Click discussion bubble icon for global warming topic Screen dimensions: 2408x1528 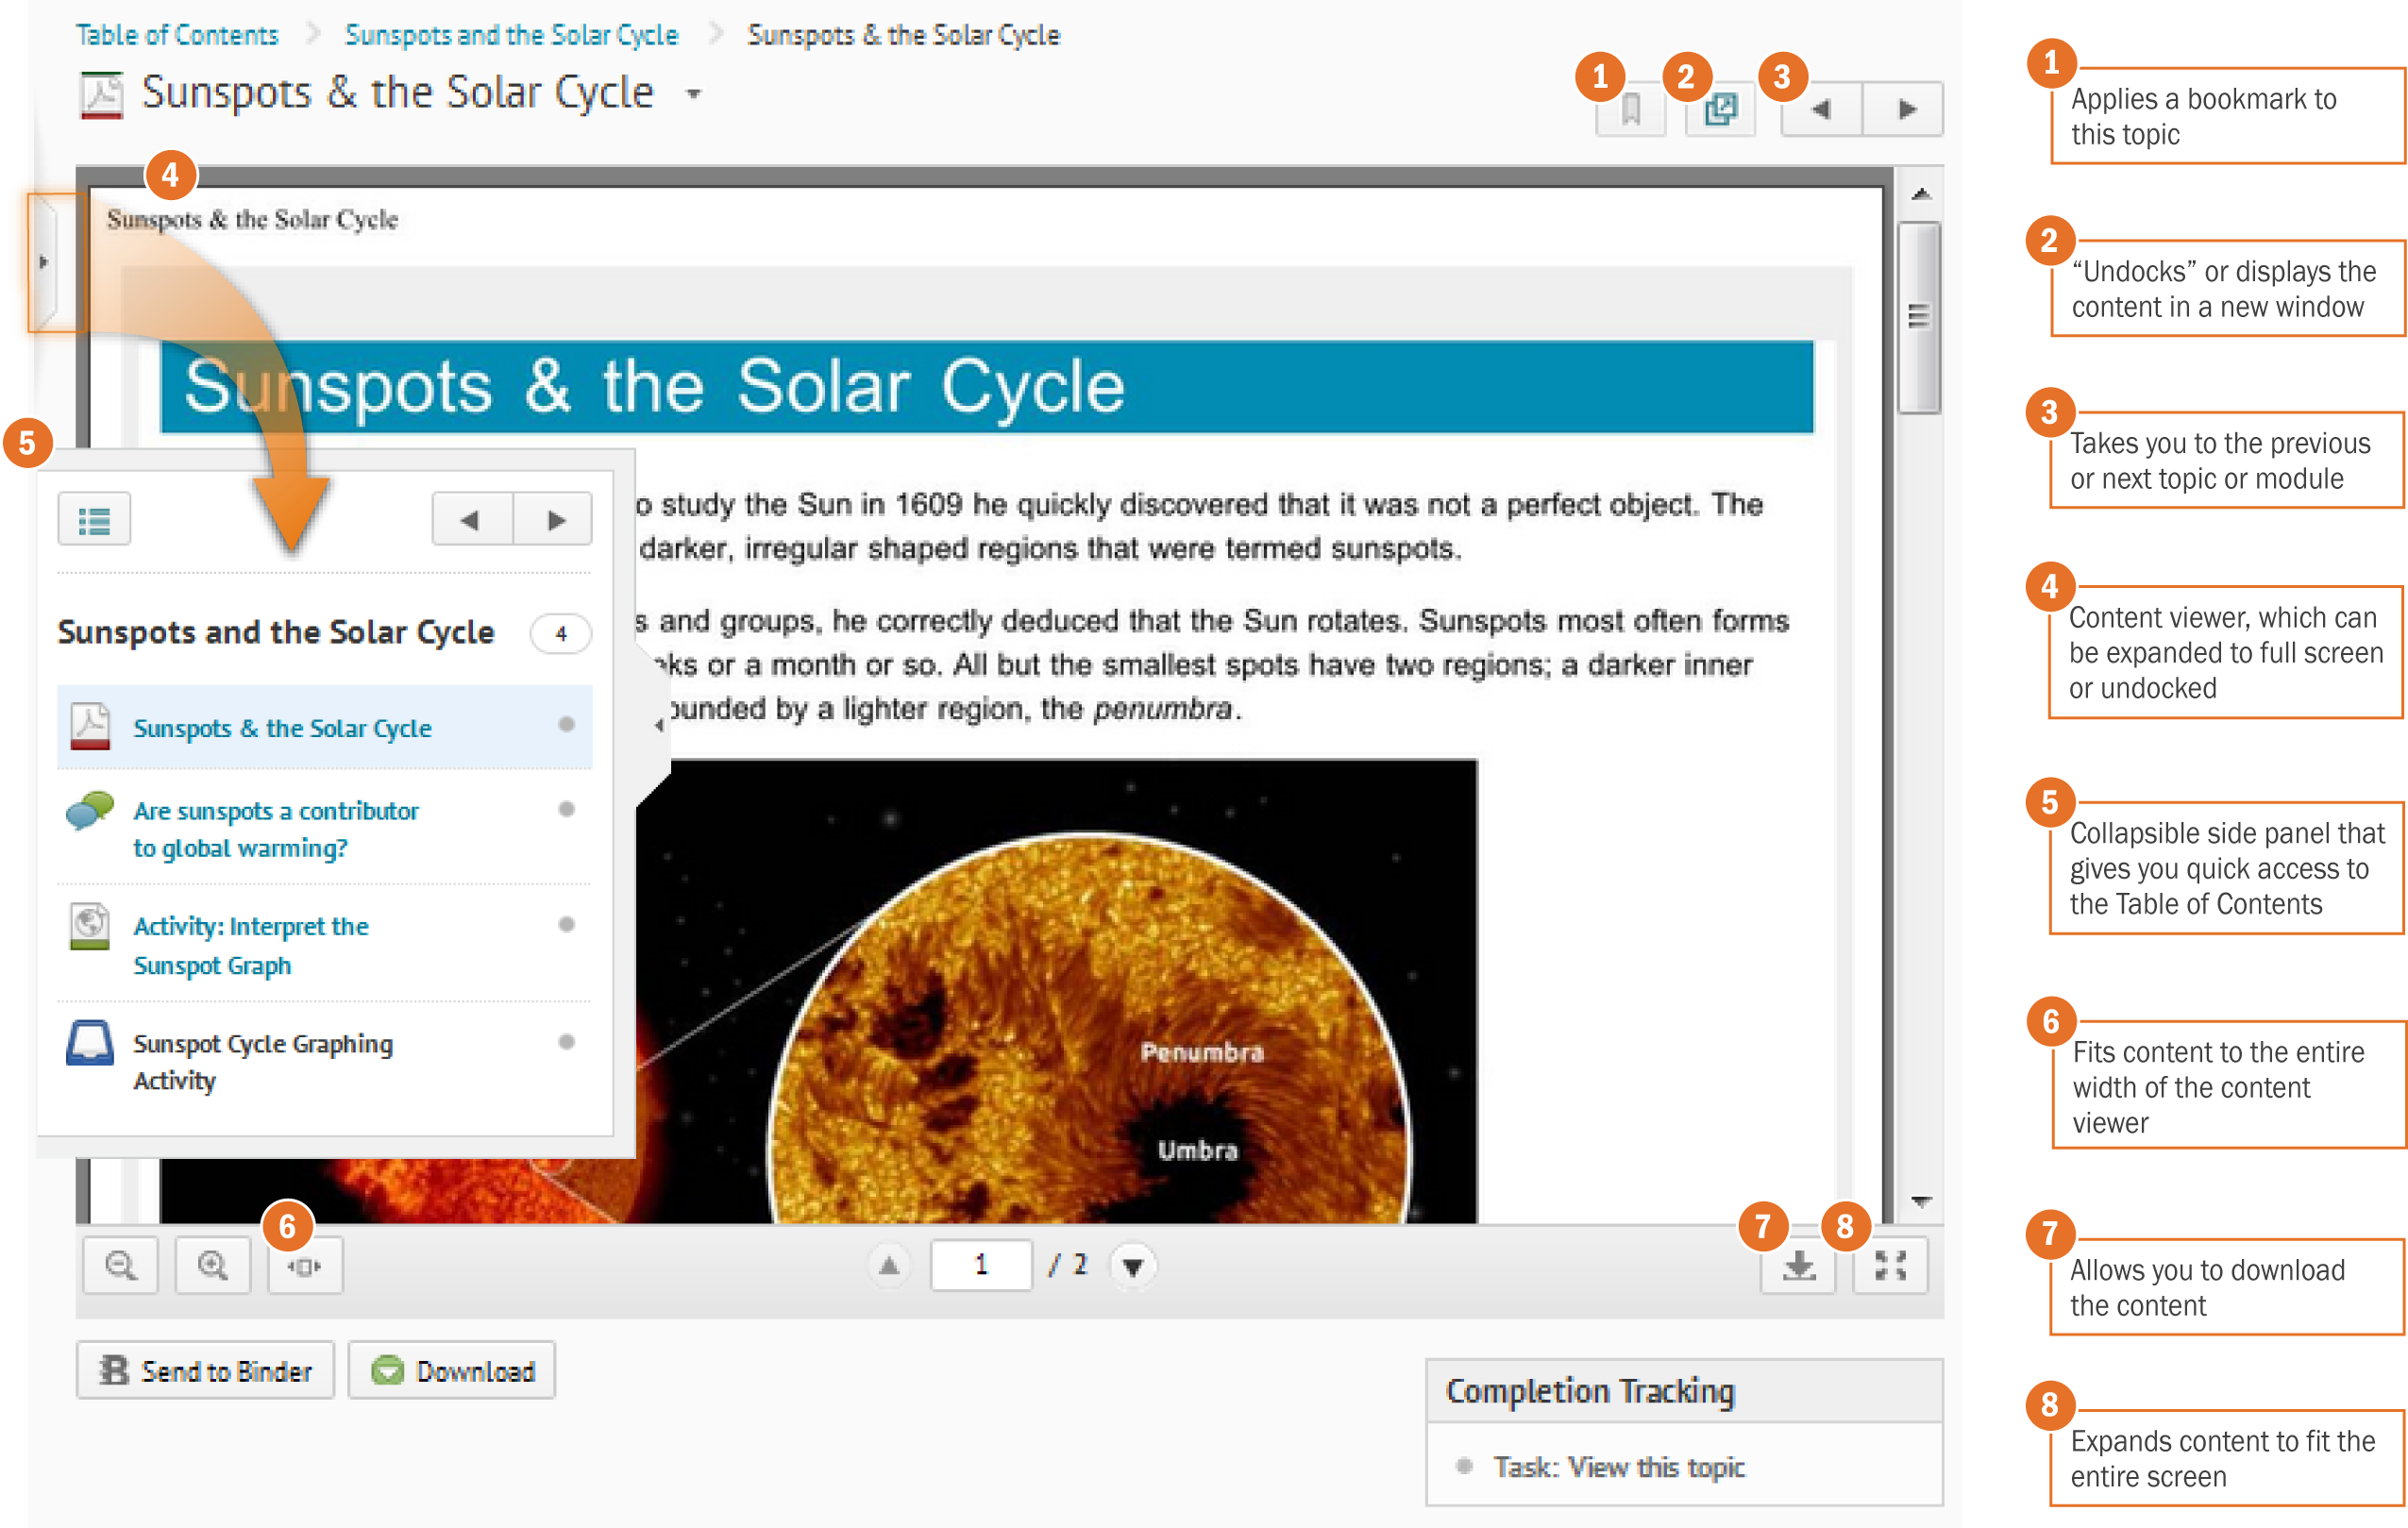coord(89,810)
